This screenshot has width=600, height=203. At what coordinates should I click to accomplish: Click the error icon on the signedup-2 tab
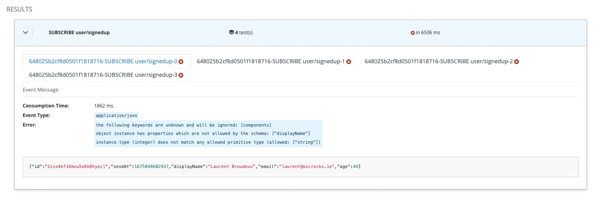517,62
